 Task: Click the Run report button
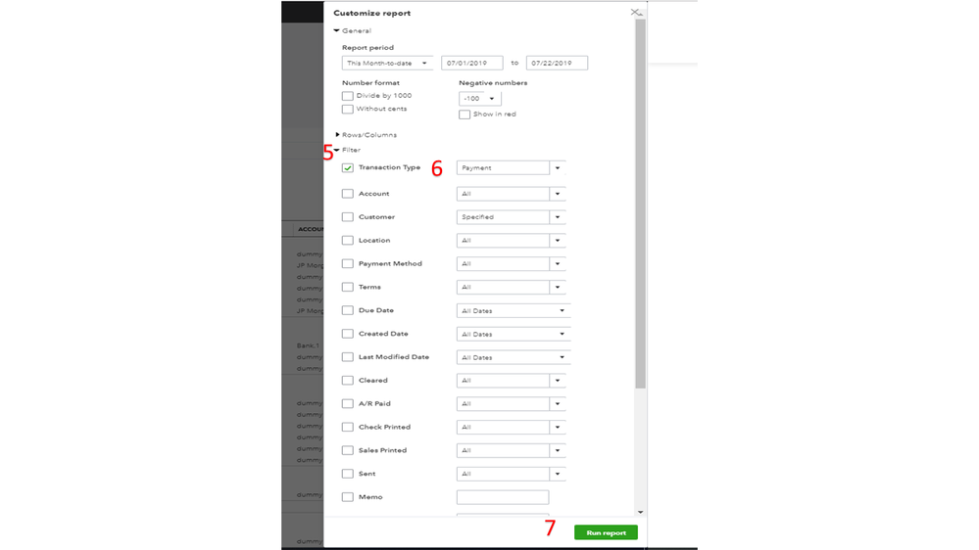pos(606,533)
